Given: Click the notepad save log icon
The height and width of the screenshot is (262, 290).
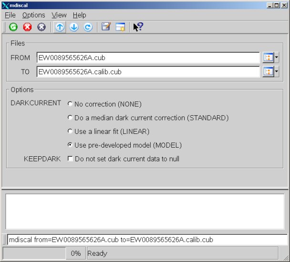Looking at the screenshot, I should [106, 27].
